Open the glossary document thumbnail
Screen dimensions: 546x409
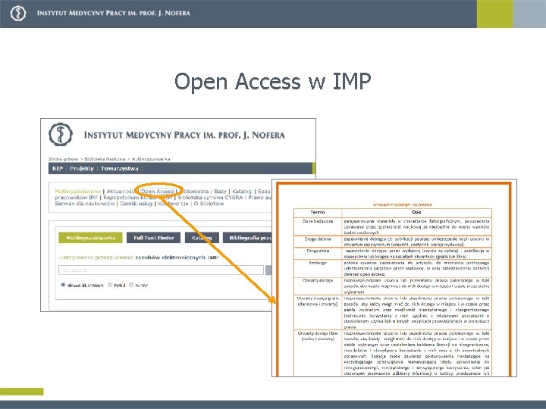point(394,278)
